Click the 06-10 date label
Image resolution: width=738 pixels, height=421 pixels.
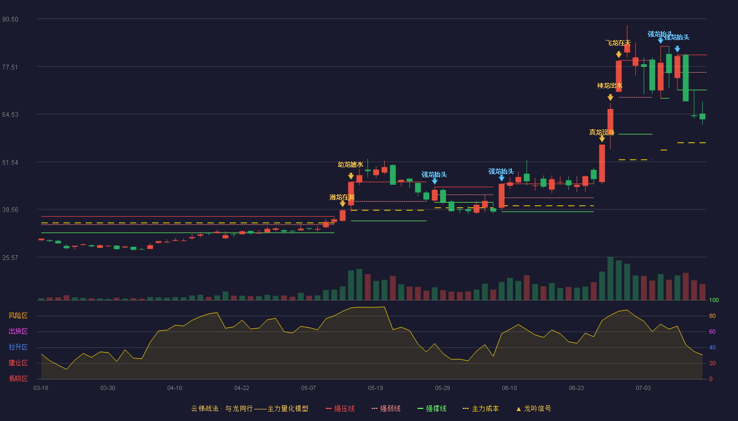tap(510, 388)
